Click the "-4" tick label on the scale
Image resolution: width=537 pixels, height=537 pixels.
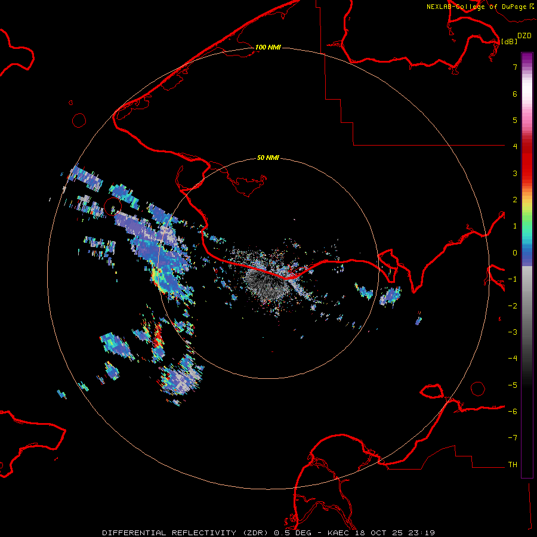click(x=513, y=359)
